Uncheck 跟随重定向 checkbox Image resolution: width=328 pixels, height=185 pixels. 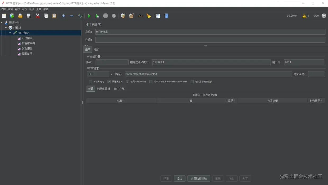(109, 82)
